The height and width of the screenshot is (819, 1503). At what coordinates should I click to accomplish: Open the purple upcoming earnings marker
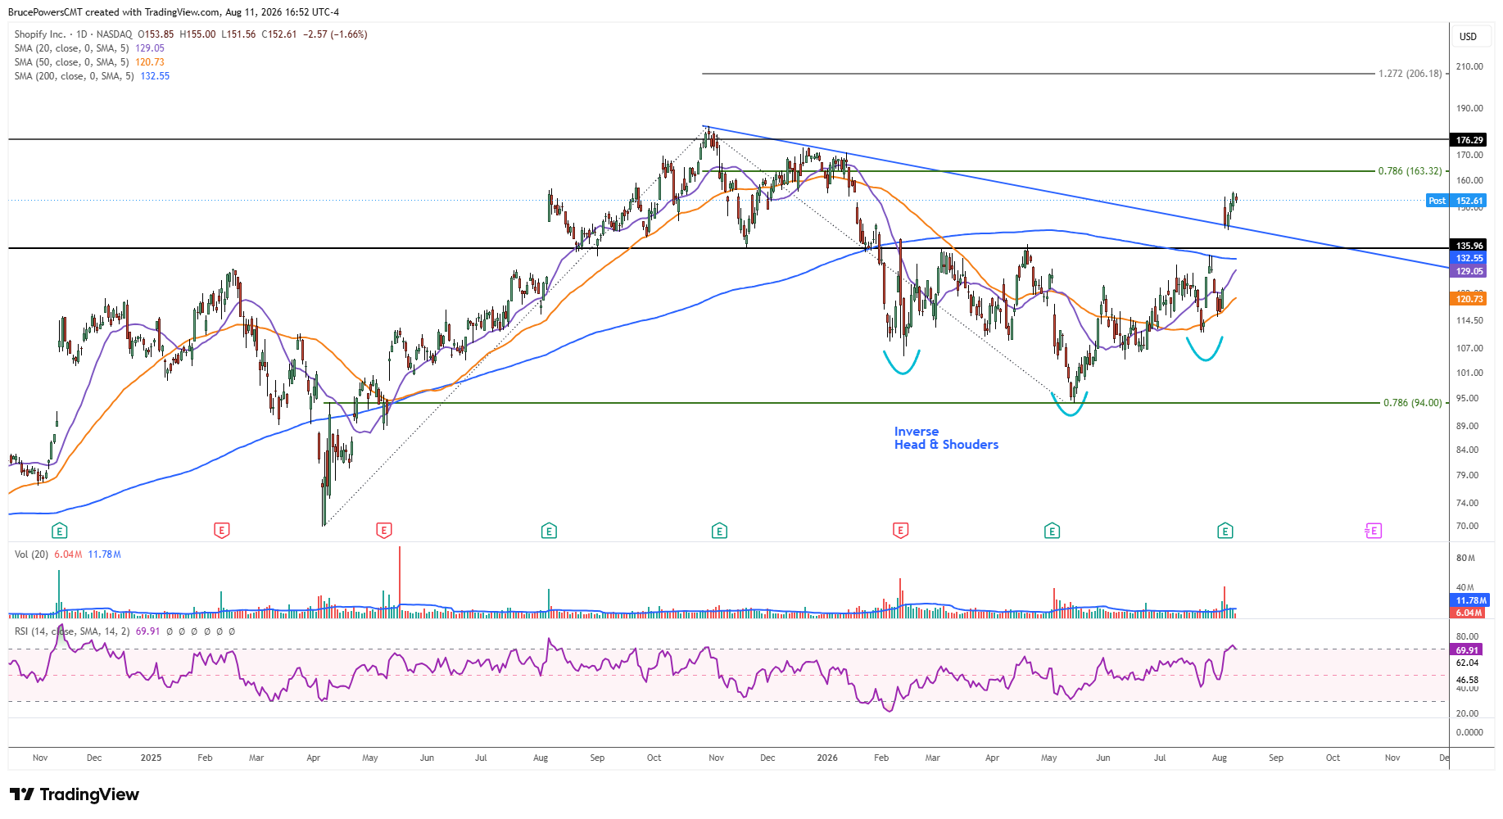point(1374,531)
